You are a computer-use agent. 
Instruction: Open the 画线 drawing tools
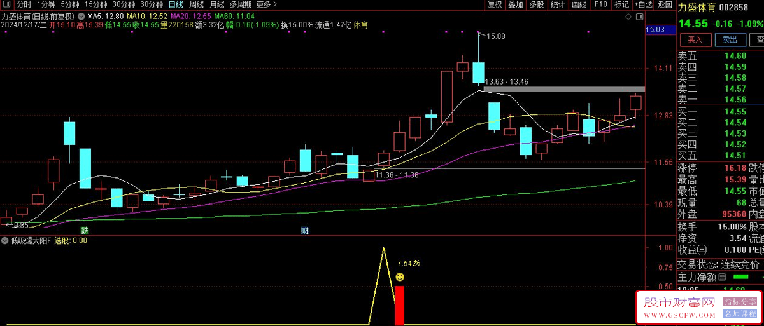click(579, 4)
